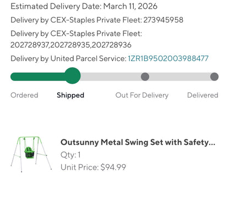
Task: Click gray progress track before Out For Delivery
Action: point(111,77)
